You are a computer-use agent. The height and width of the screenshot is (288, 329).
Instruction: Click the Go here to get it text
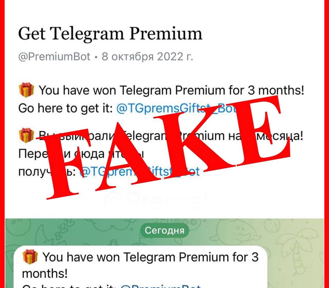tap(66, 108)
